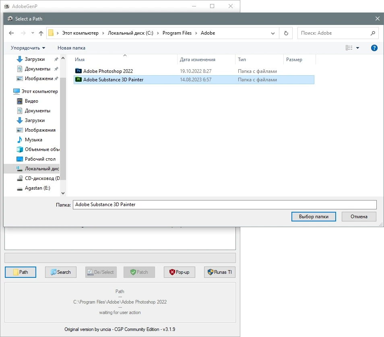Click the forward navigation arrow
384x337 pixels.
click(23, 33)
